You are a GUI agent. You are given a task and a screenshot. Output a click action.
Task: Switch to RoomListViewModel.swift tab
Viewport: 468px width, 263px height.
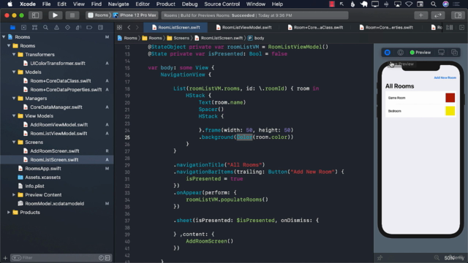[x=244, y=28]
